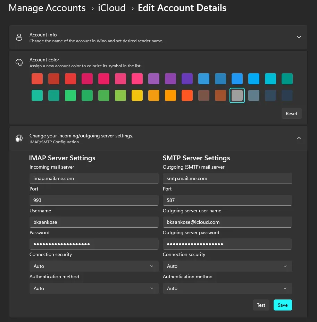Click the Account info person icon
This screenshot has height=322, width=317.
click(x=19, y=37)
